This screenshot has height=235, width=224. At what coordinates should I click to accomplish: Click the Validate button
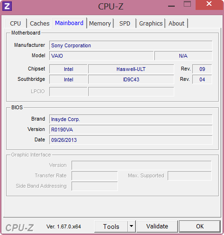click(x=157, y=226)
